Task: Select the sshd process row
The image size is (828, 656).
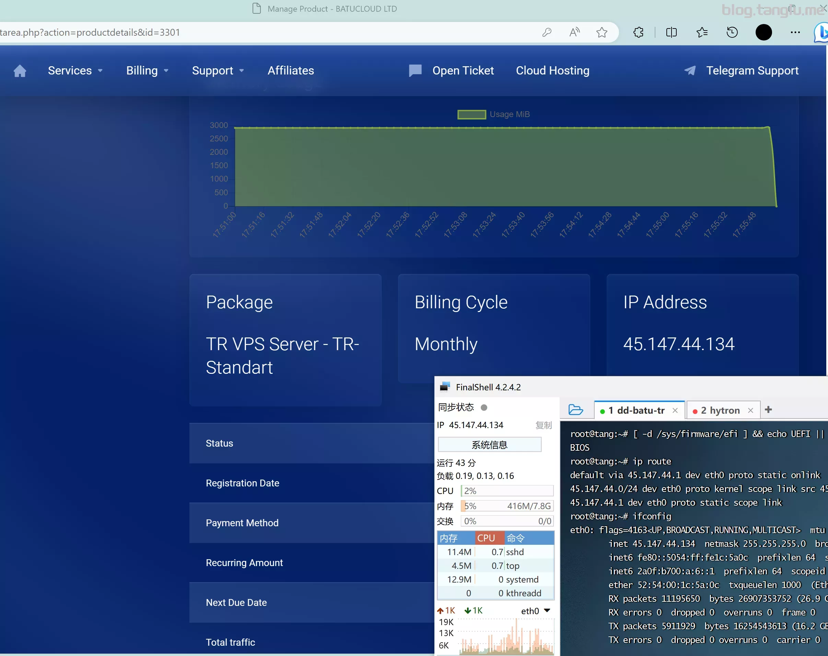Action: 495,552
